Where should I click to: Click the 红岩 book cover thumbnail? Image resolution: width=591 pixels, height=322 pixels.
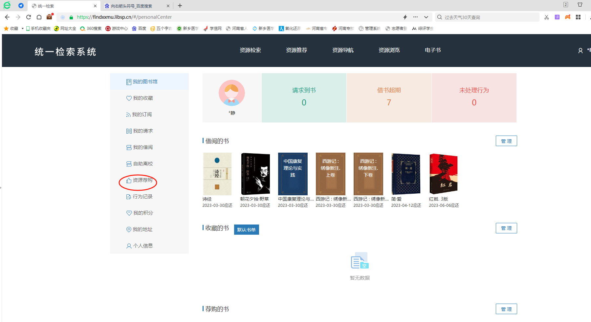click(443, 174)
